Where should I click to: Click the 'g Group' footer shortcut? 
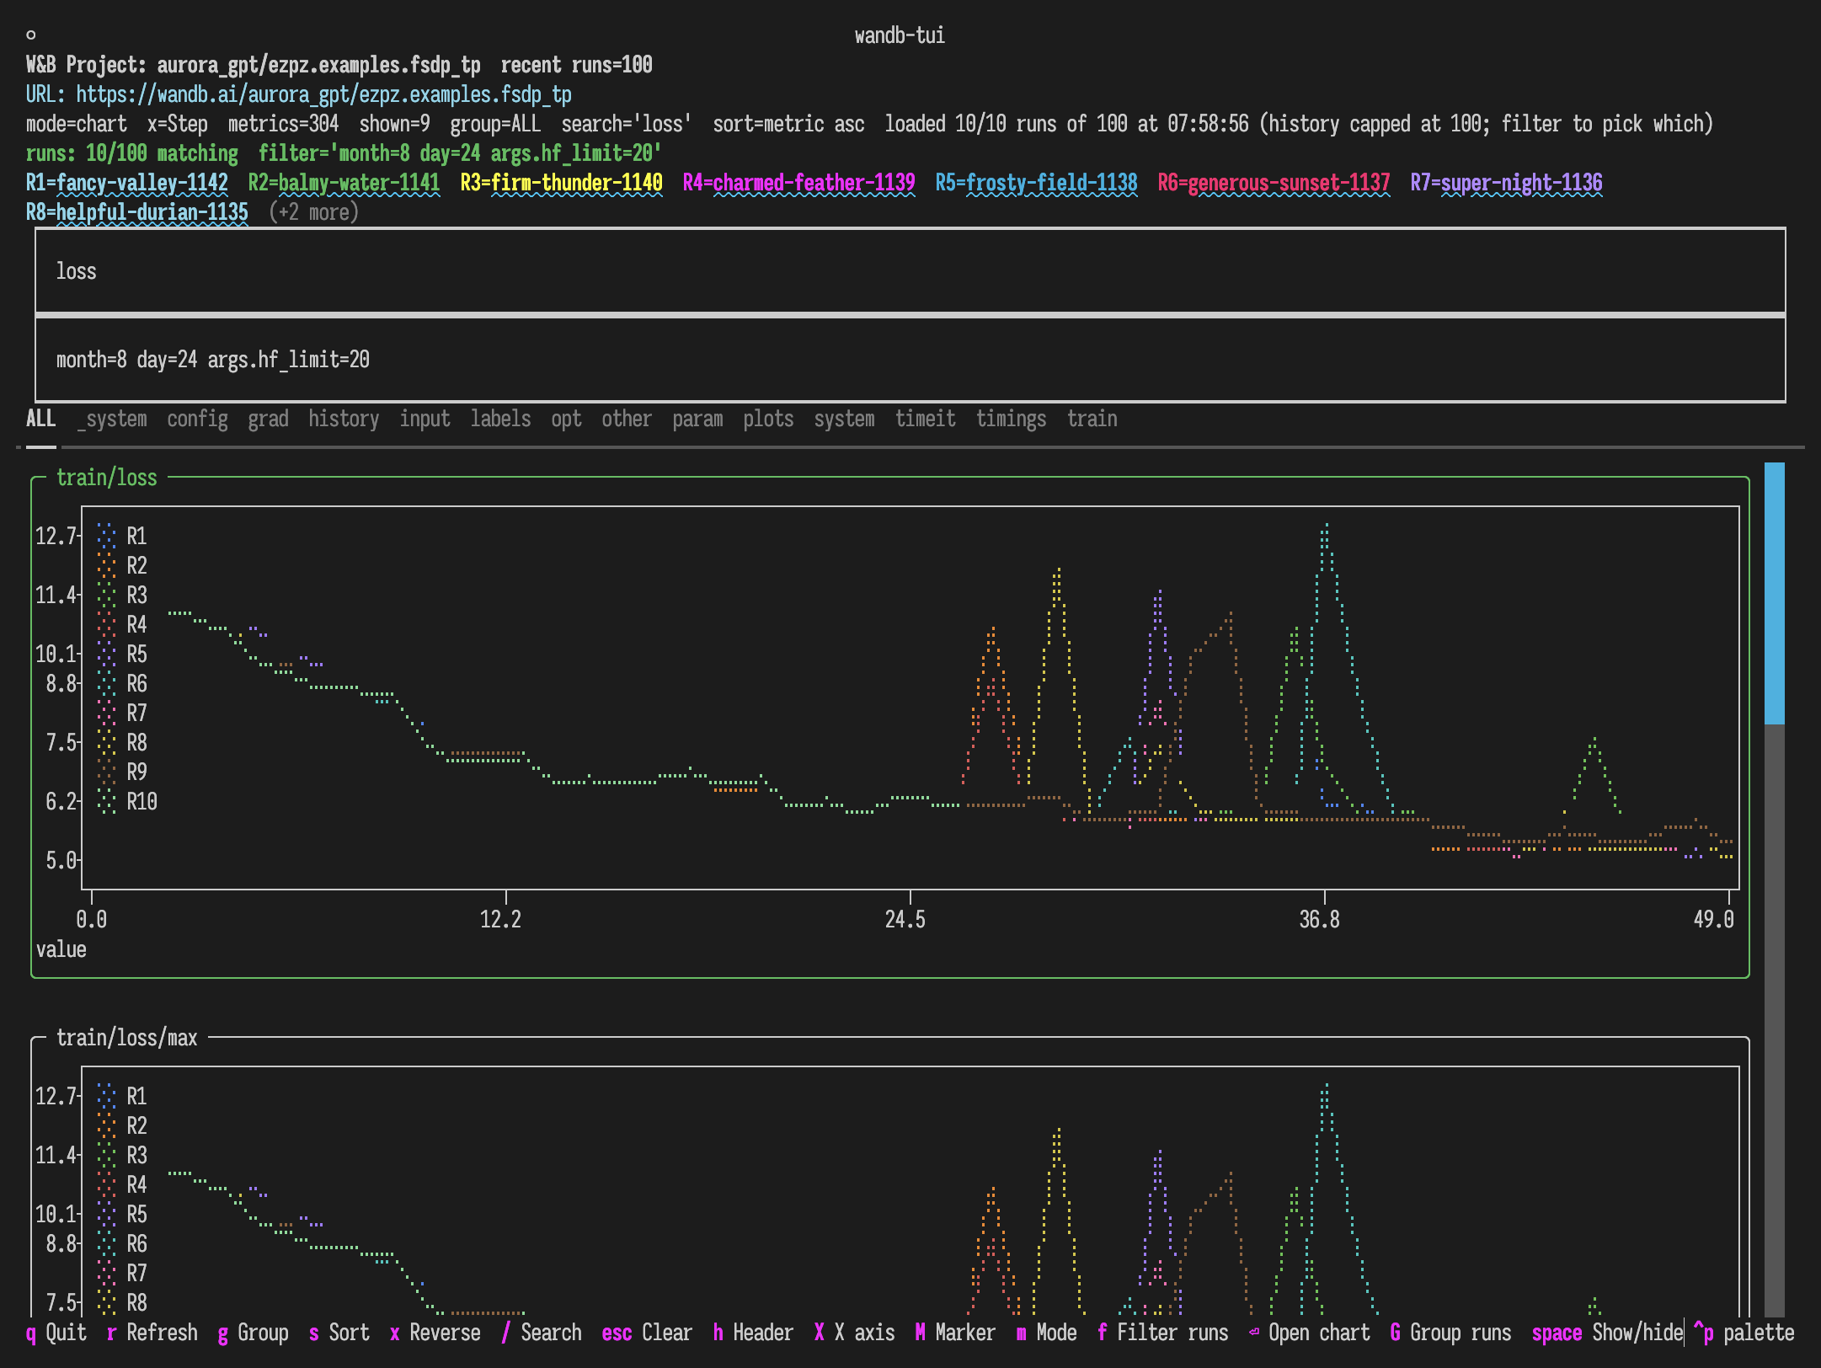(x=253, y=1333)
